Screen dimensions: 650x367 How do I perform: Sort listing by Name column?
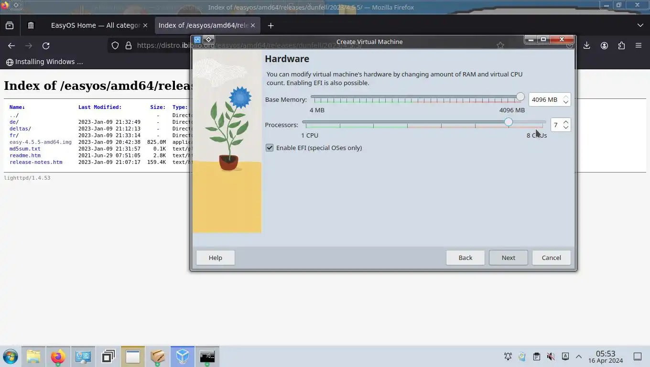click(x=17, y=107)
